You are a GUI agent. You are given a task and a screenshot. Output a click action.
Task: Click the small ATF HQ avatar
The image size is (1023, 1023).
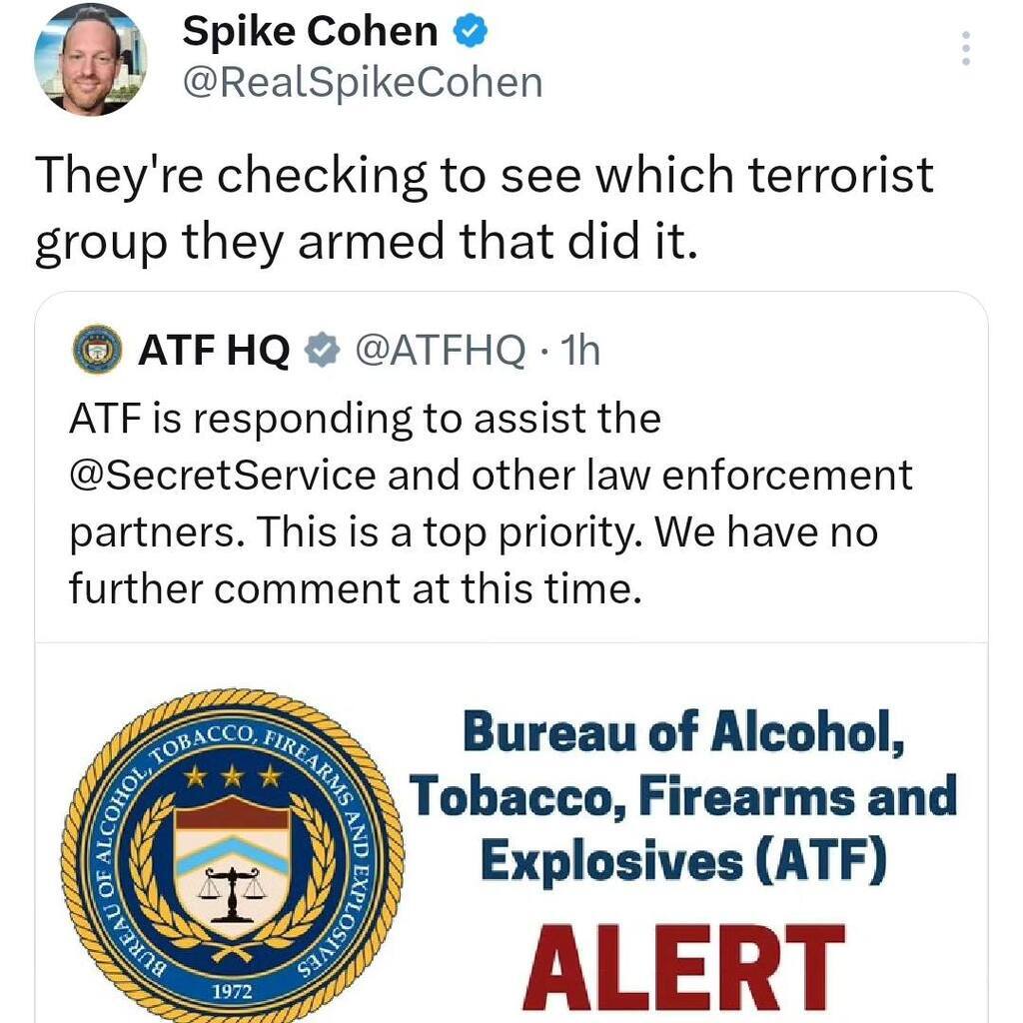coord(96,351)
